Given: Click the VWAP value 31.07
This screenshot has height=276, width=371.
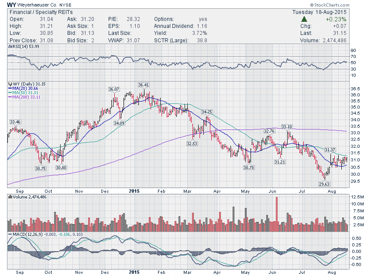Looking at the screenshot, I should tap(133, 41).
